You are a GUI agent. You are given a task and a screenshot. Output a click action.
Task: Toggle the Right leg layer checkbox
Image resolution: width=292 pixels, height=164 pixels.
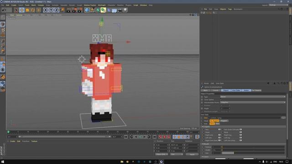(240, 135)
